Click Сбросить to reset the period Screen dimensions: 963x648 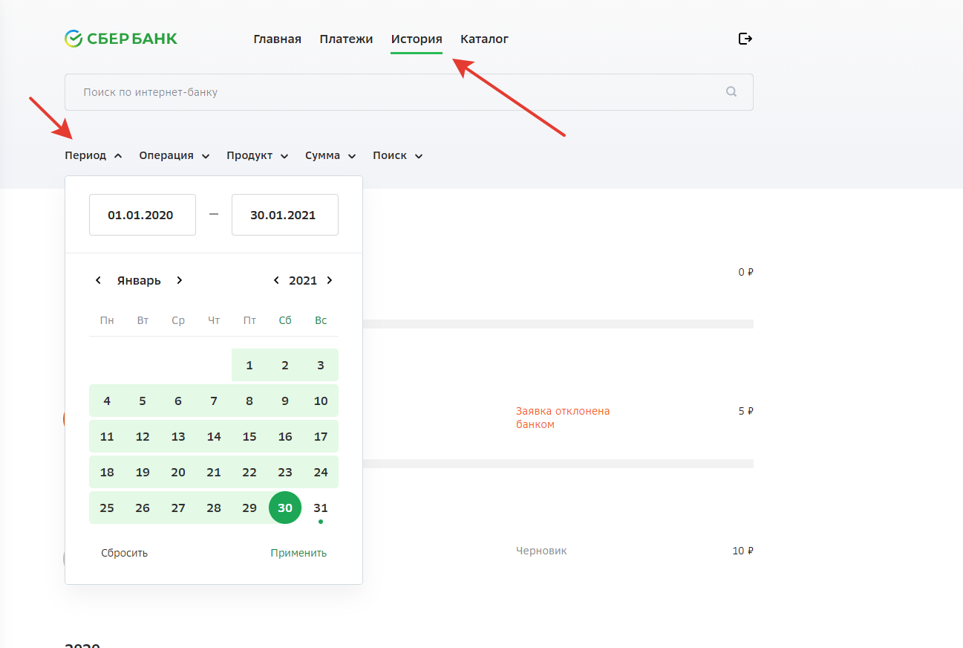125,553
